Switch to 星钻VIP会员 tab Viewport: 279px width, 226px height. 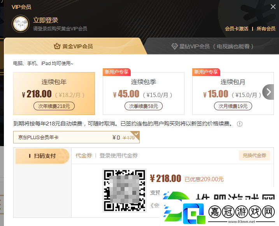(x=212, y=46)
